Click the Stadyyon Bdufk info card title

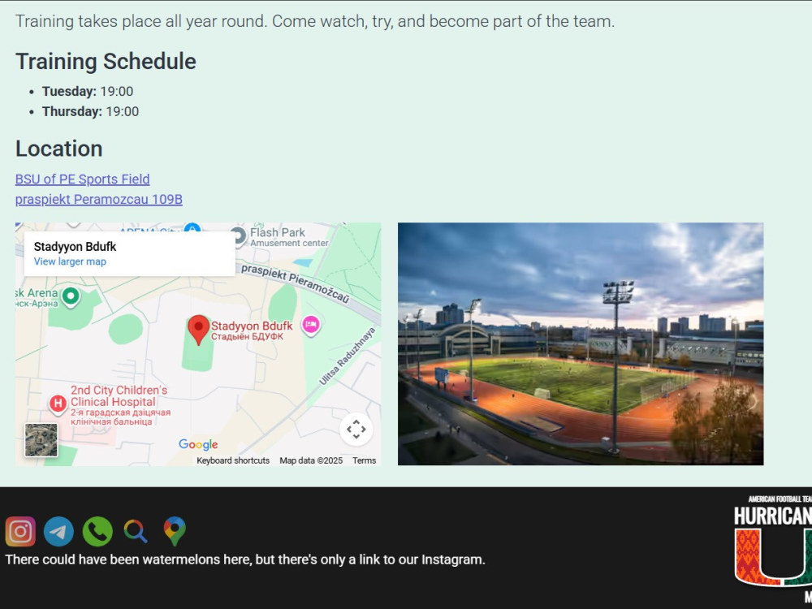click(75, 247)
